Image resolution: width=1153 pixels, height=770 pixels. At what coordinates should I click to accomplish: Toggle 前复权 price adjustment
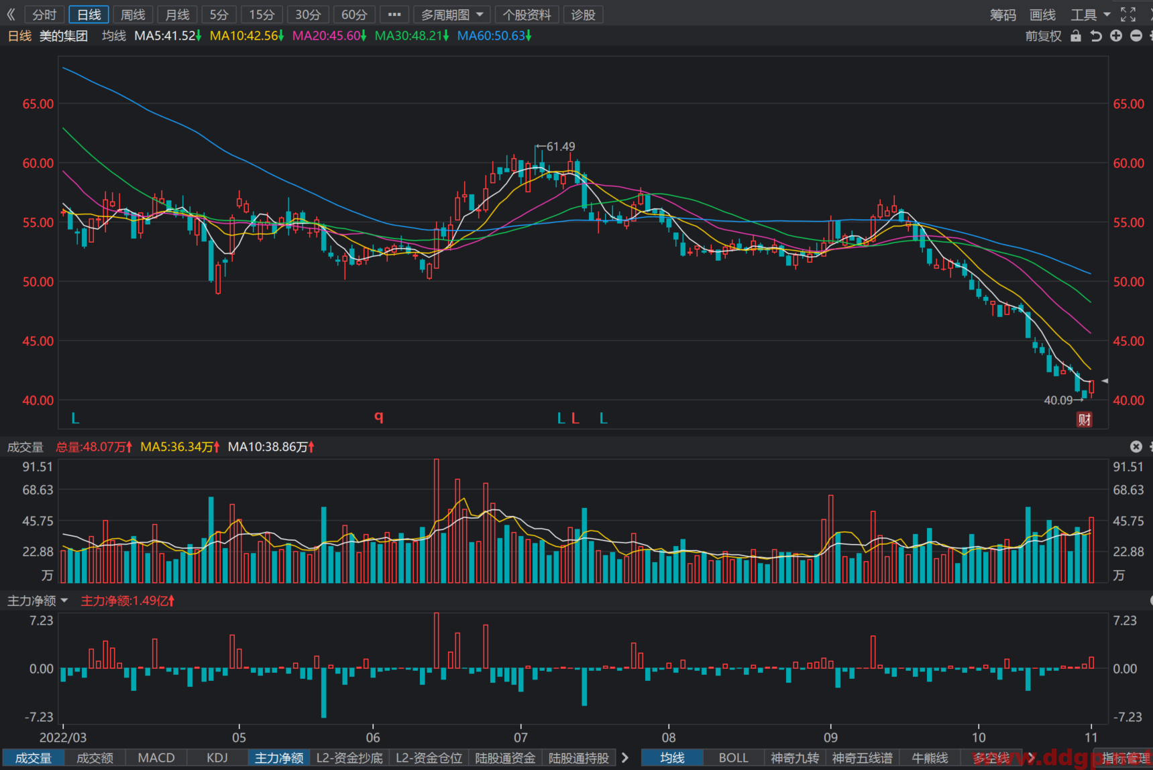click(1043, 36)
